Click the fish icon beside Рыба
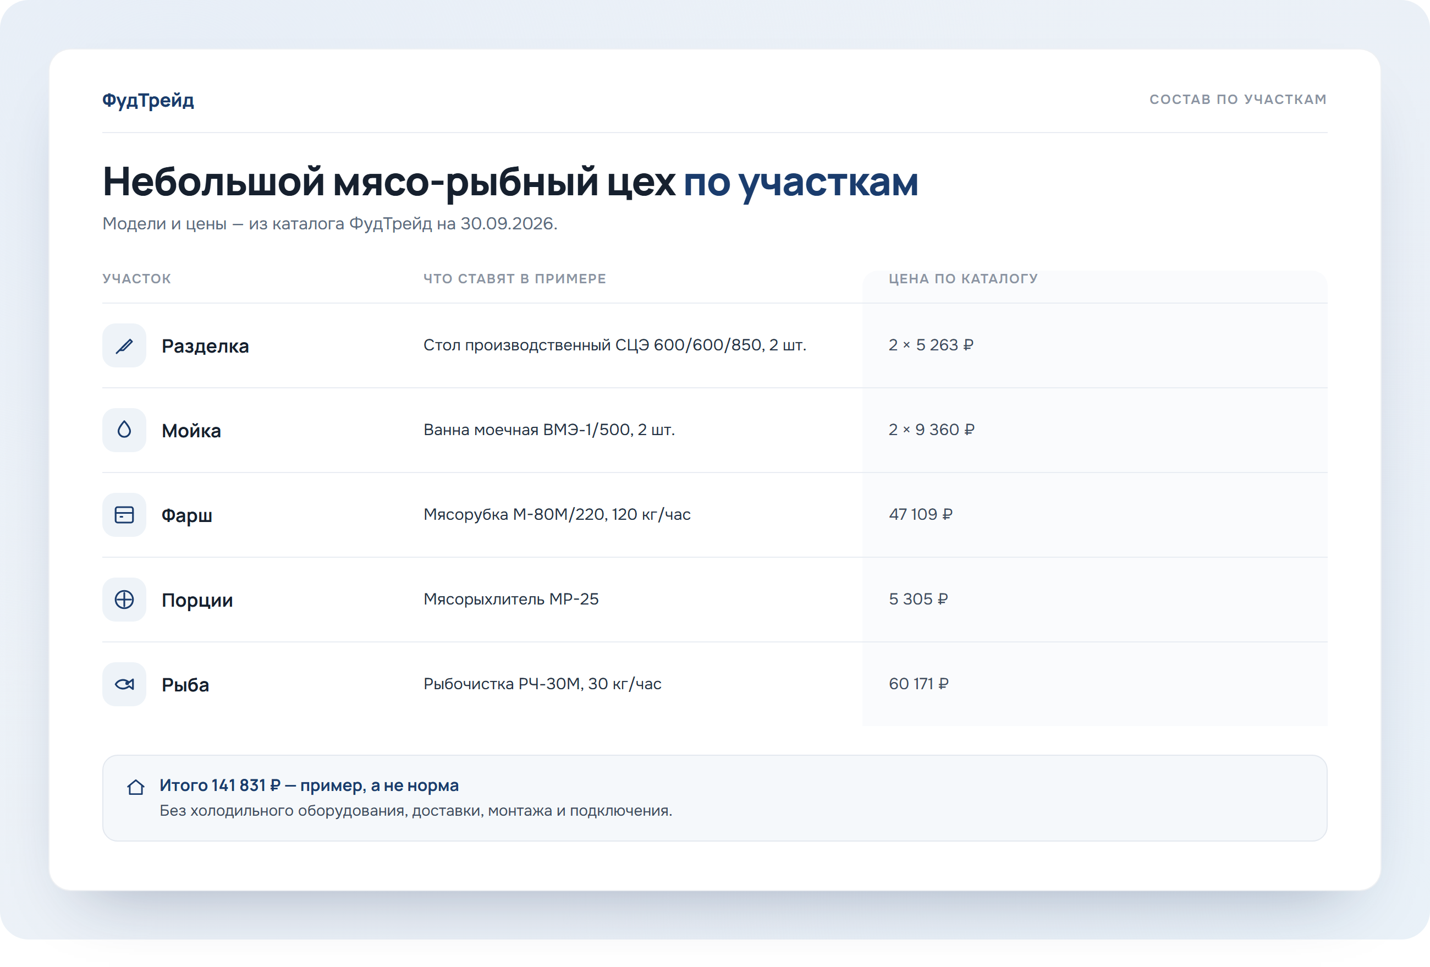The image size is (1430, 967). pyautogui.click(x=124, y=684)
